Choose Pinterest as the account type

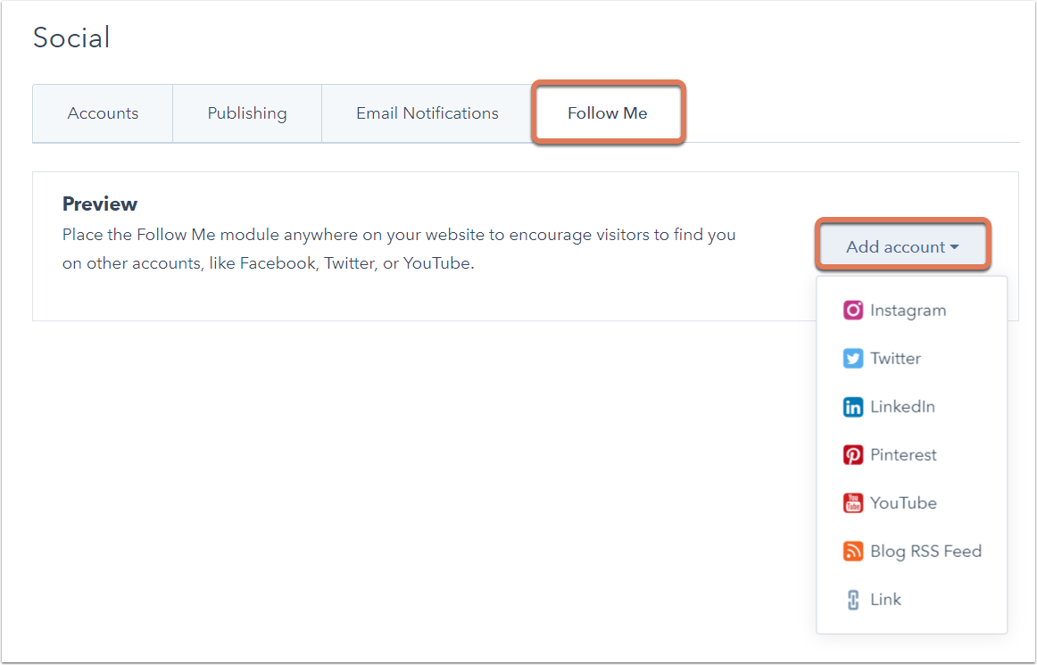[903, 454]
